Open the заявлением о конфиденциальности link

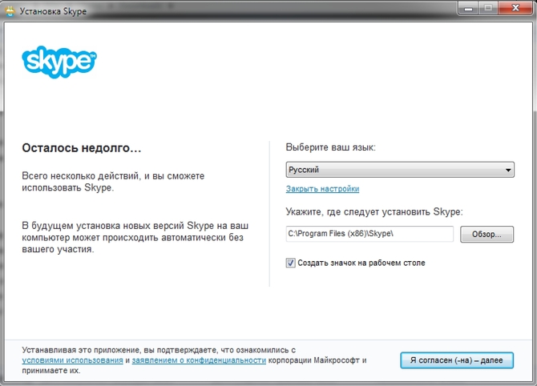click(199, 360)
